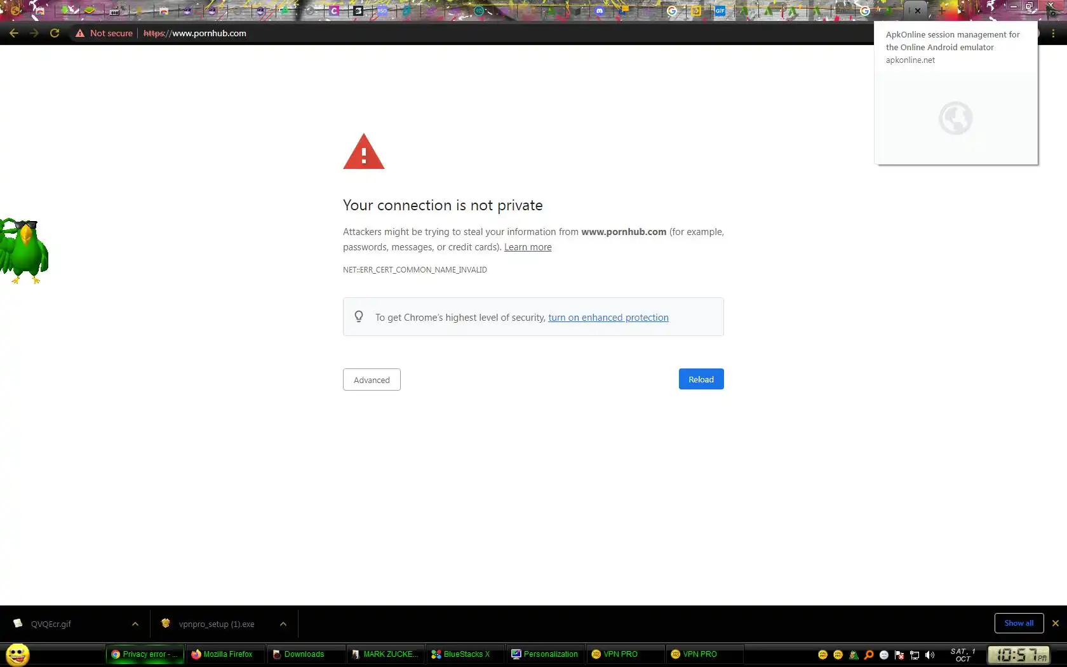Switch to Privacy error Chrome taskbar item
This screenshot has width=1067, height=667.
pyautogui.click(x=145, y=654)
